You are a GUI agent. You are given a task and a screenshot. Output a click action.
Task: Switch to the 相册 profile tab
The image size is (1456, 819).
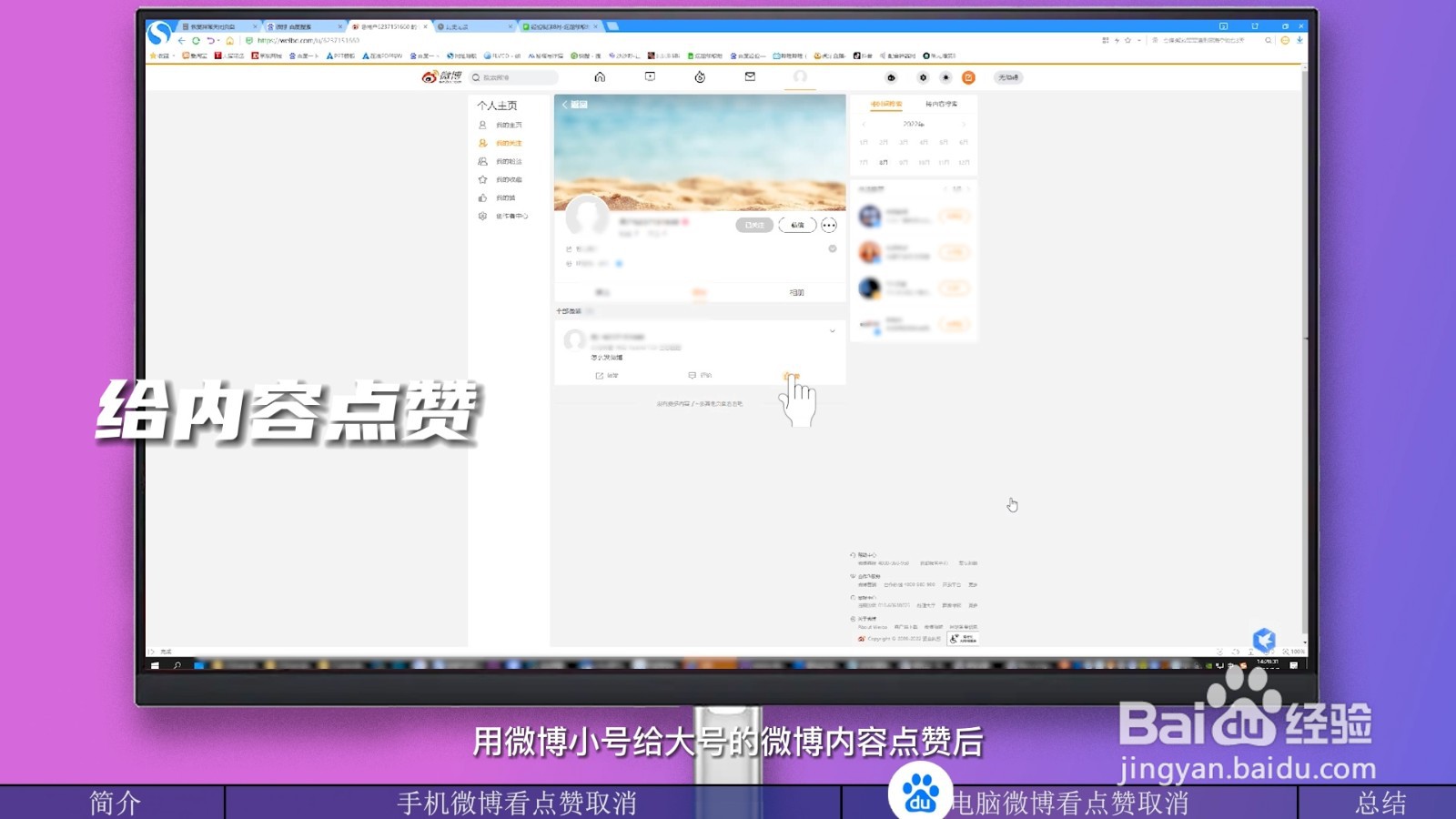point(796,292)
